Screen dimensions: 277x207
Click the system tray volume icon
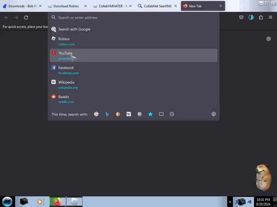click(x=250, y=202)
